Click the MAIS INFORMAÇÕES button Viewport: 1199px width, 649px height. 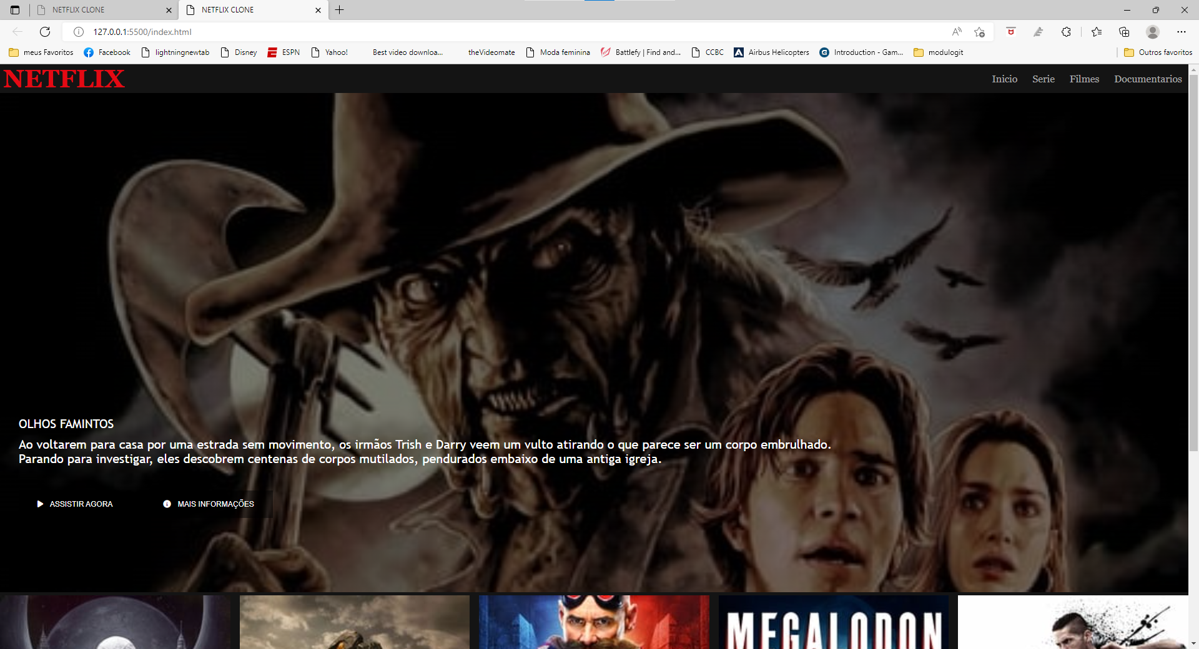click(209, 504)
